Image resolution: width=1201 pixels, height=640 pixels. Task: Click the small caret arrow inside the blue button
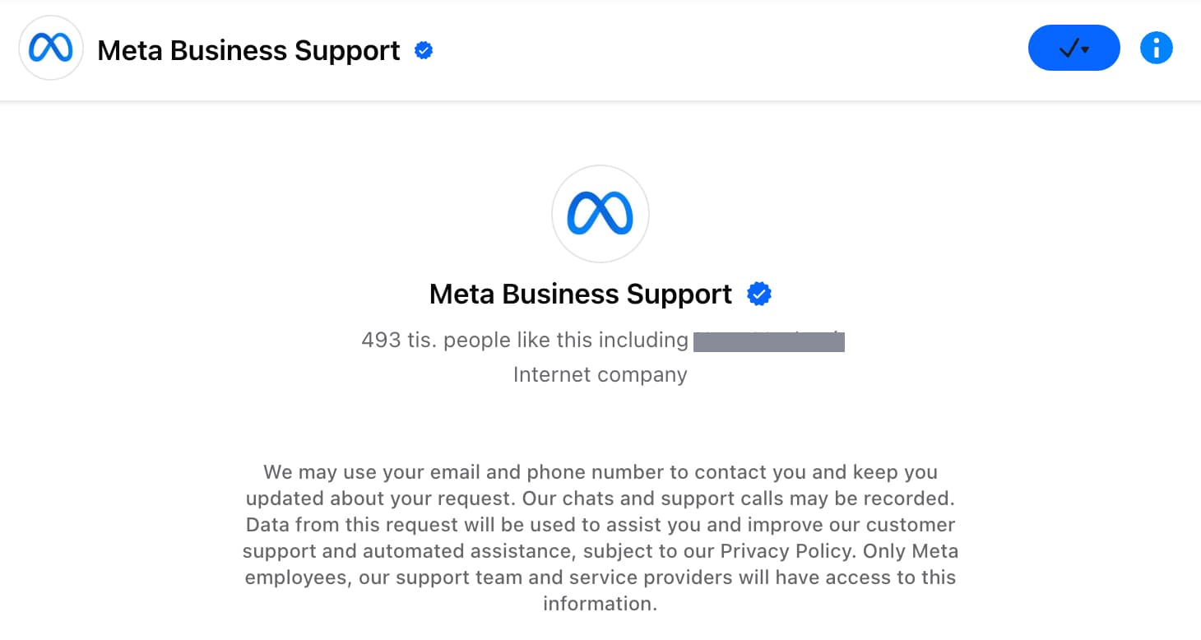point(1086,49)
